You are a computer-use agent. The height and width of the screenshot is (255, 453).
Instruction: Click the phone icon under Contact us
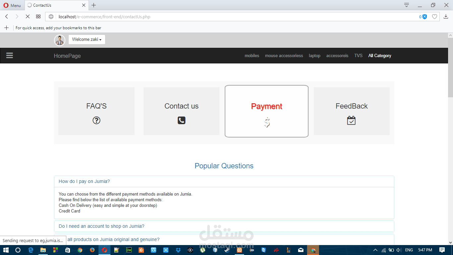[x=181, y=120]
